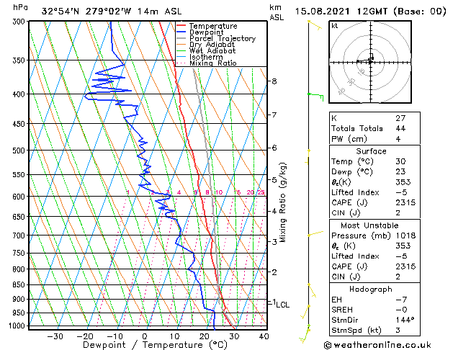Select the 'Mixing Ratio' legend label
The height and width of the screenshot is (350, 453).
(213, 63)
